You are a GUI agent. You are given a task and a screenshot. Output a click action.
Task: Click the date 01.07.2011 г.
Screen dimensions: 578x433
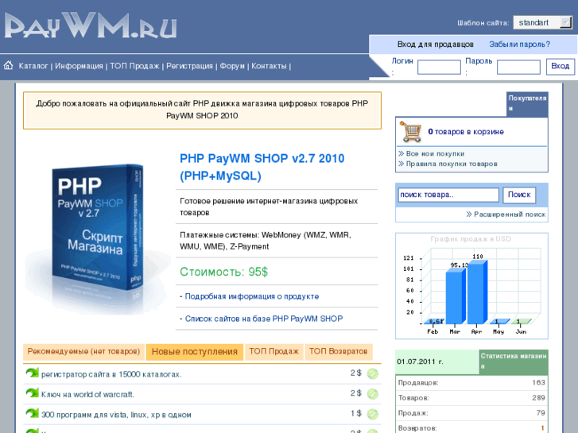tap(421, 361)
